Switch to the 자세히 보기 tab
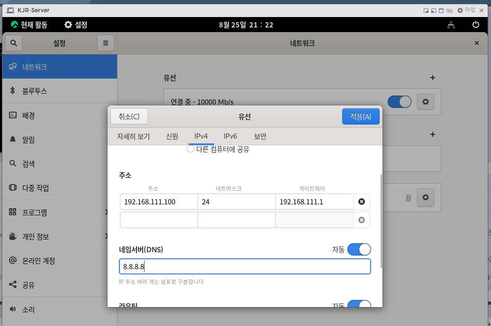The height and width of the screenshot is (326, 491). pyautogui.click(x=133, y=136)
